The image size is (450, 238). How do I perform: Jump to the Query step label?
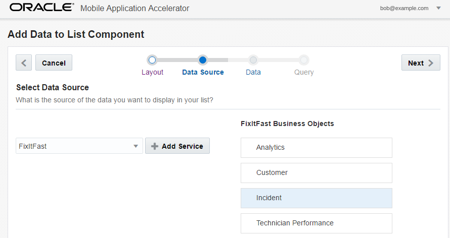pyautogui.click(x=304, y=72)
